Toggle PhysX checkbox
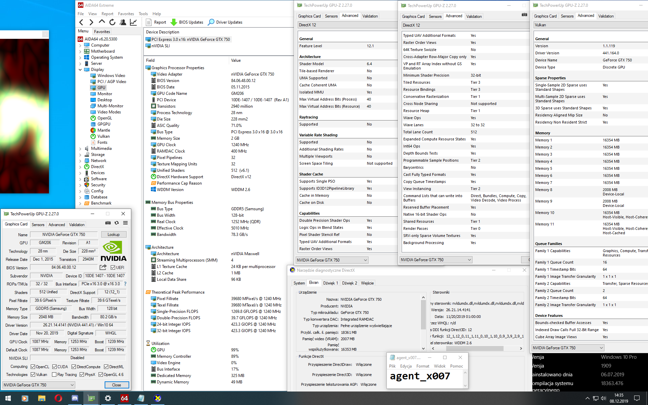This screenshot has width=648, height=405. pos(82,375)
